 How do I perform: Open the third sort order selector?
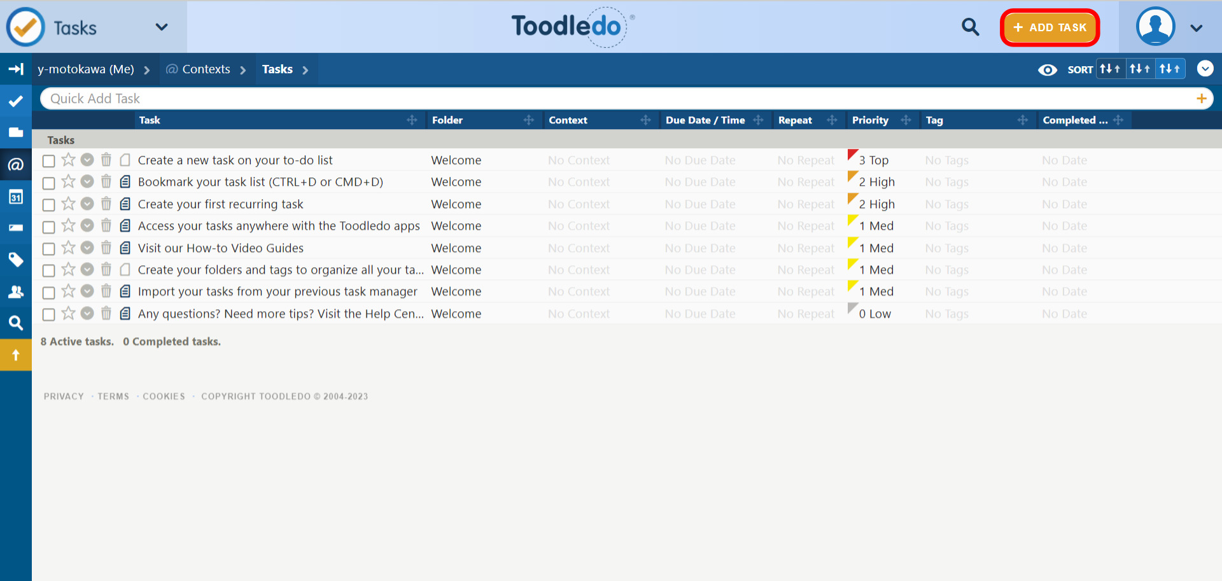pyautogui.click(x=1170, y=69)
